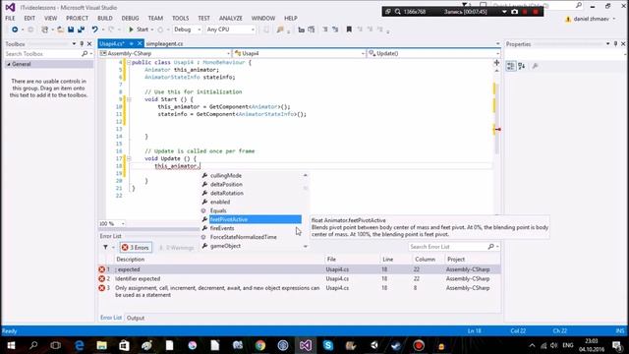Click the Error List filter funnel icon
This screenshot has width=629, height=354.
(105, 247)
